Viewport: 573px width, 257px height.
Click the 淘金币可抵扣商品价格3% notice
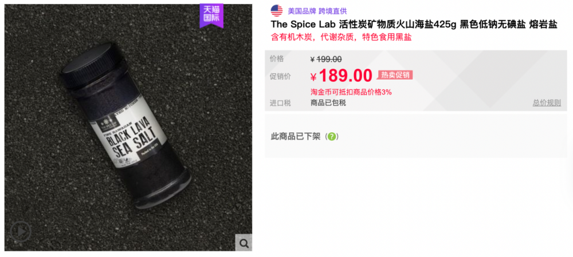[351, 92]
